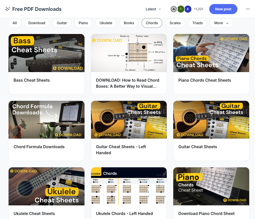Click the green member avatar labeled 1
The image size is (255, 219).
181,9
